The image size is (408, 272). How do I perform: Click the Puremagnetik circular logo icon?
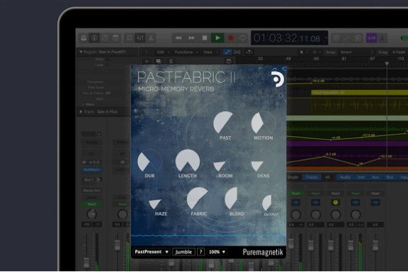tap(278, 79)
